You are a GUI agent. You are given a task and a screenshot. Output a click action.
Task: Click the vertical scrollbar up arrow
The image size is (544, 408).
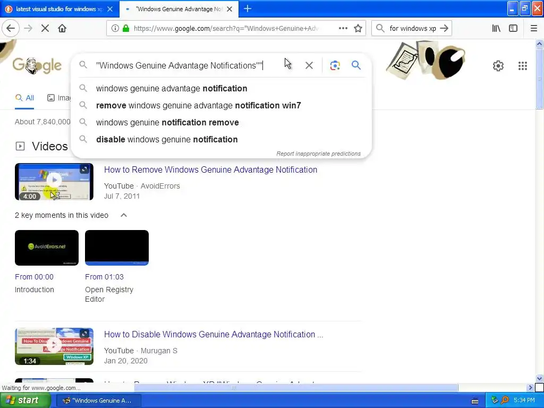pyautogui.click(x=540, y=44)
